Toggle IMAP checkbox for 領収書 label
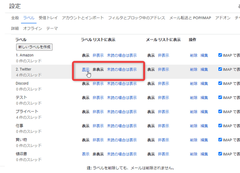The height and width of the screenshot is (173, 240). click(x=220, y=154)
